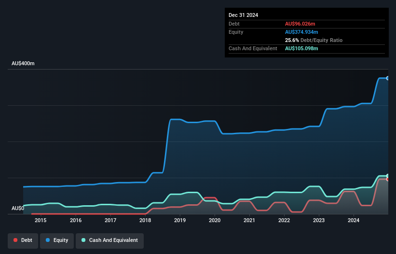The image size is (396, 254).
Task: Toggle the Equity series legend button
Action: click(x=57, y=240)
